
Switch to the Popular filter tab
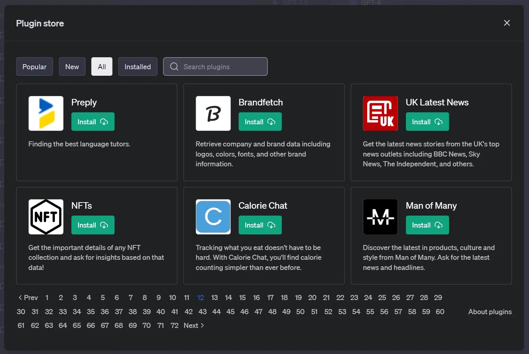coord(34,67)
